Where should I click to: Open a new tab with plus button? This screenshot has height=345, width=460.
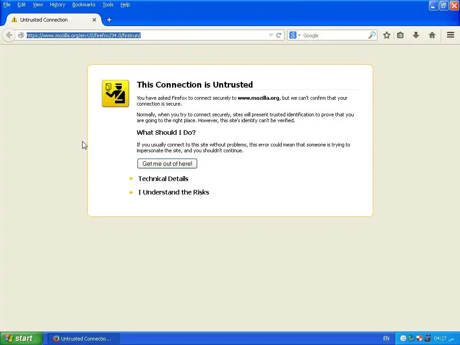tap(109, 20)
